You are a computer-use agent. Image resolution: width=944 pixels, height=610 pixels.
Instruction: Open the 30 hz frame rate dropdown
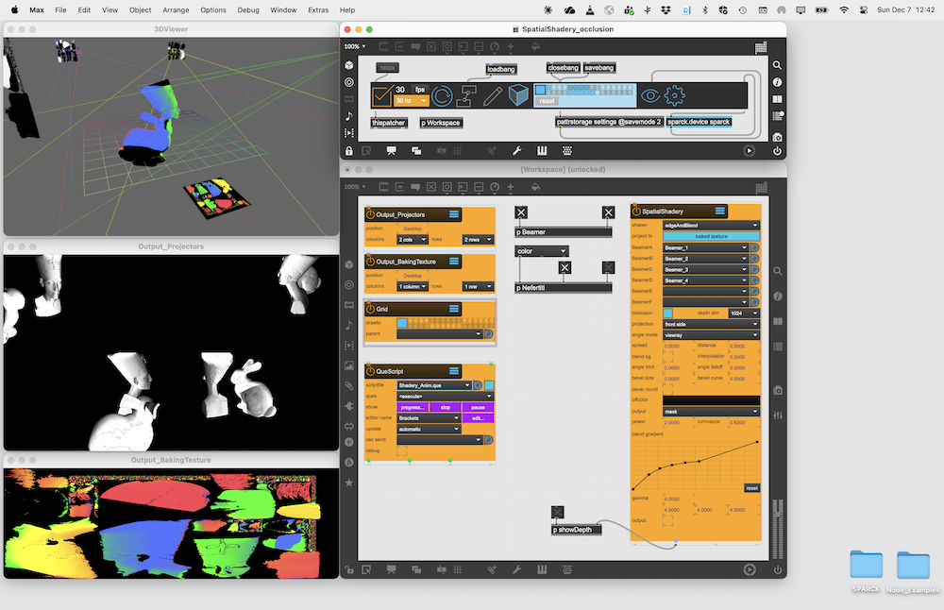411,100
